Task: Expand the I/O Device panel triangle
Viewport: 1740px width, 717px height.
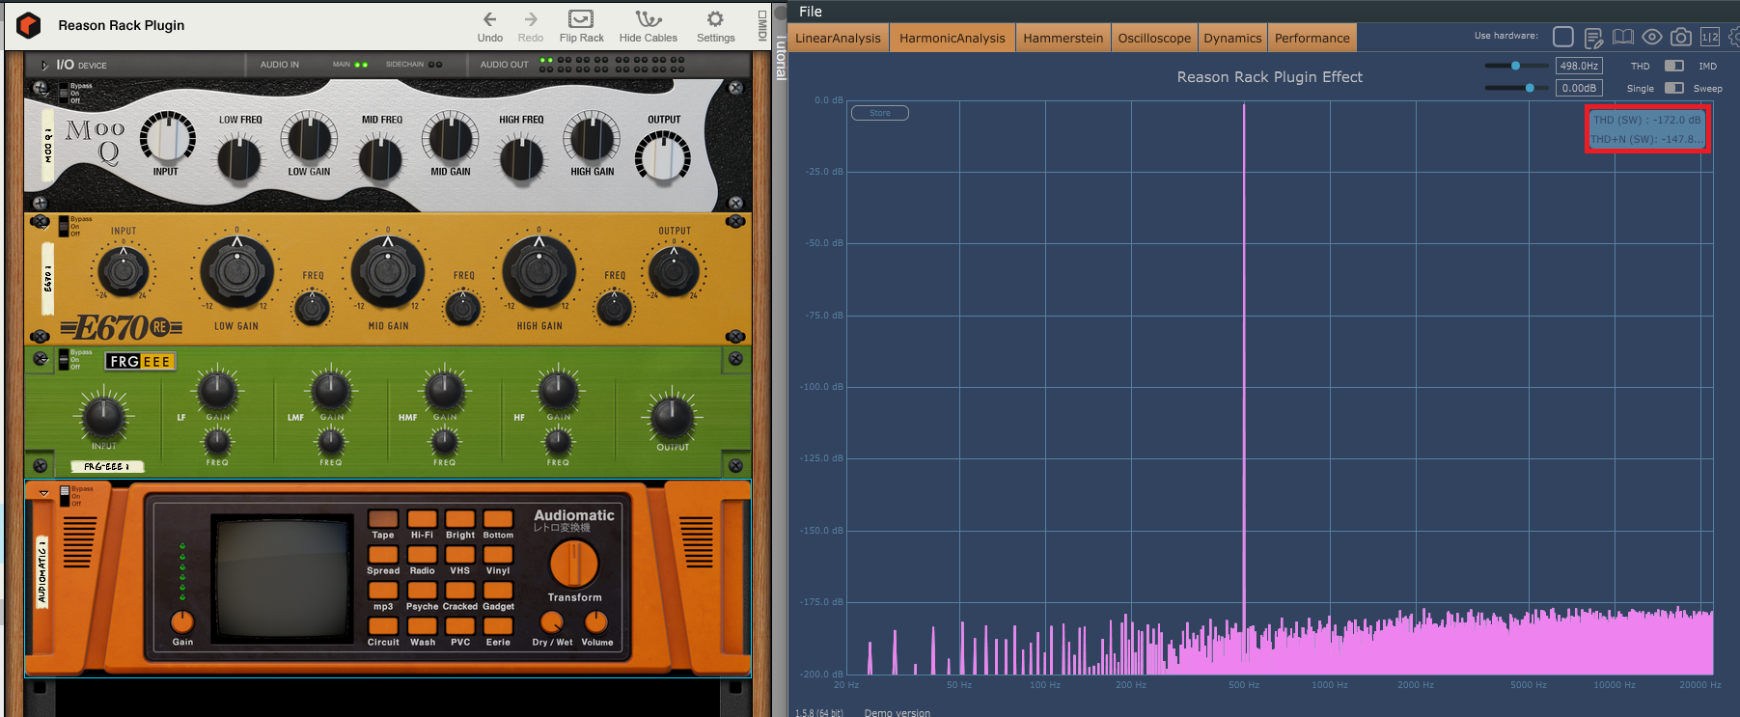Action: [44, 65]
